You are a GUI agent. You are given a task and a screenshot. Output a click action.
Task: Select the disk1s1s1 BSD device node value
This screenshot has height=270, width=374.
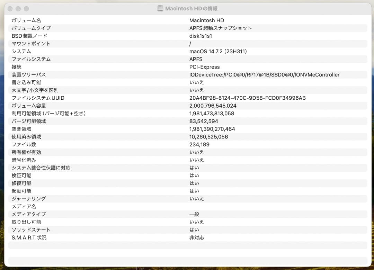point(200,36)
